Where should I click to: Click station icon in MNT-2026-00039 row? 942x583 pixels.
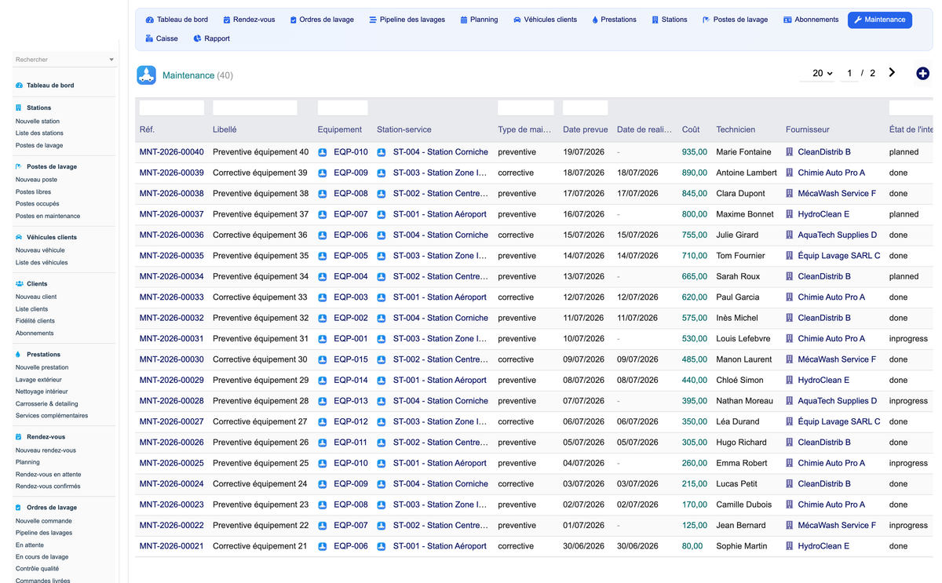382,173
